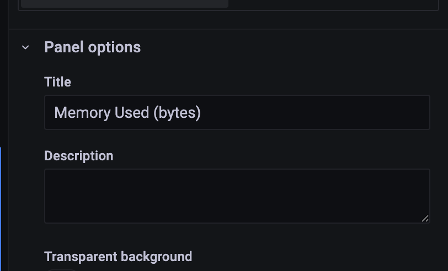This screenshot has width=448, height=271.
Task: Focus the Title input field
Action: click(237, 112)
